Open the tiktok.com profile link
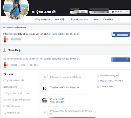 tap(111, 81)
